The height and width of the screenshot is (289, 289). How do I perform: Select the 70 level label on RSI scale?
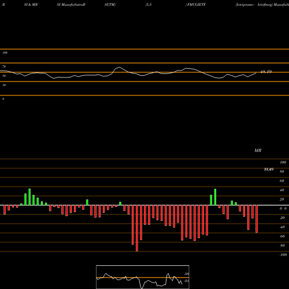[x=4, y=66]
